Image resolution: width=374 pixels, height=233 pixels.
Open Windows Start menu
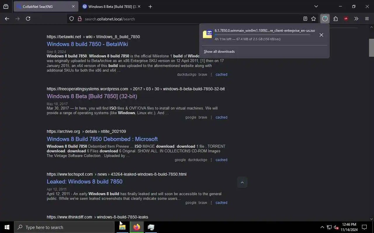[7, 227]
